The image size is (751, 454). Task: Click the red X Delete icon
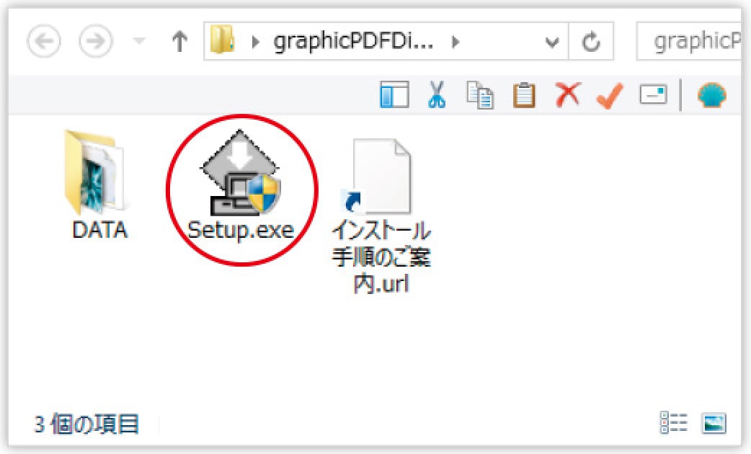[568, 94]
